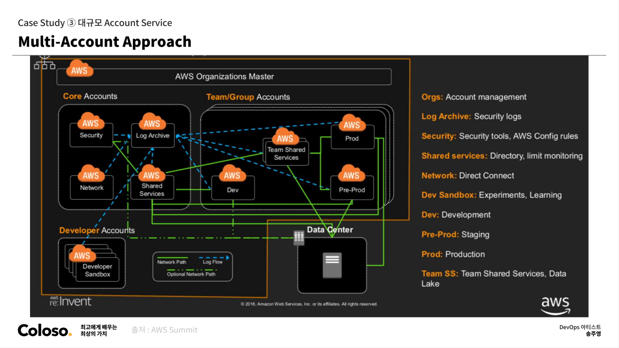Click the 'Prod: Production' legend line
Screen dimensions: 619x348
(453, 254)
